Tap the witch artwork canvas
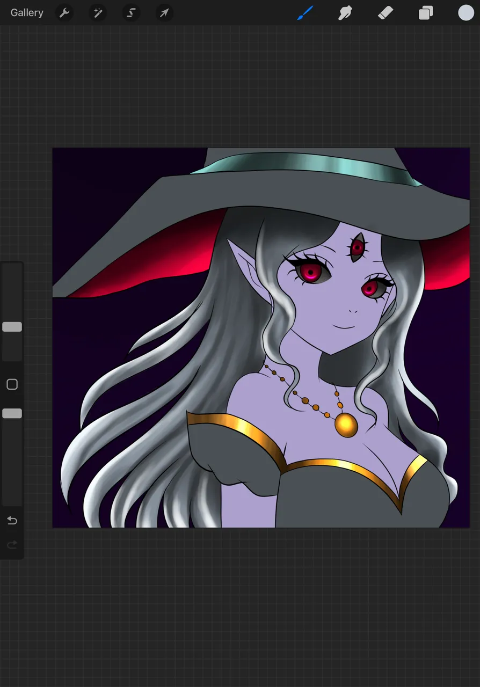Viewport: 480px width, 687px height. pos(261,338)
